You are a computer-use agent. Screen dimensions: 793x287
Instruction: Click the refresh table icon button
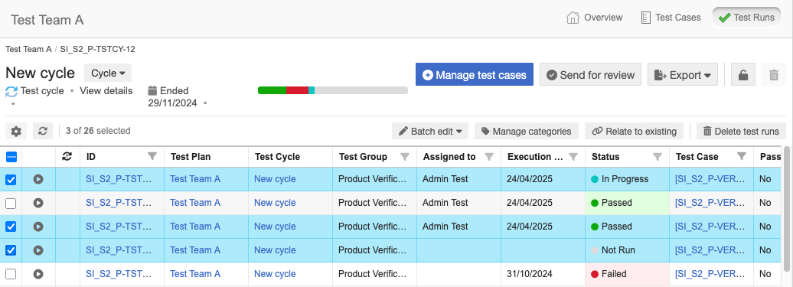43,132
